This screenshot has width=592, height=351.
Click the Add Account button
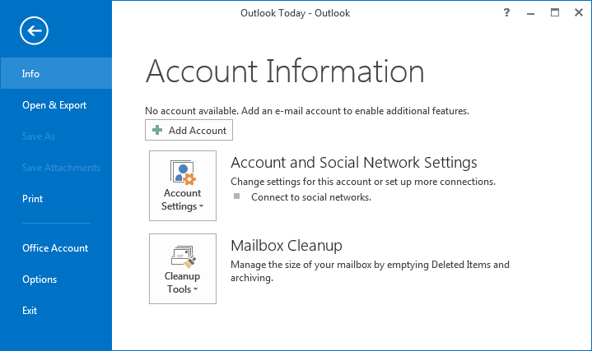coord(189,130)
